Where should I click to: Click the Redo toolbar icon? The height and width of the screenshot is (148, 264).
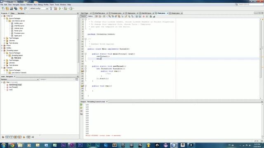coord(25,8)
